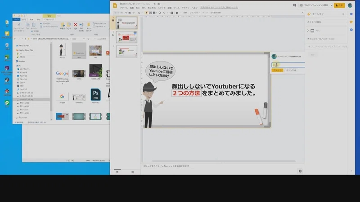Open Google Keep icon in side panel
This screenshot has height=202, width=360.
pyautogui.click(x=351, y=22)
